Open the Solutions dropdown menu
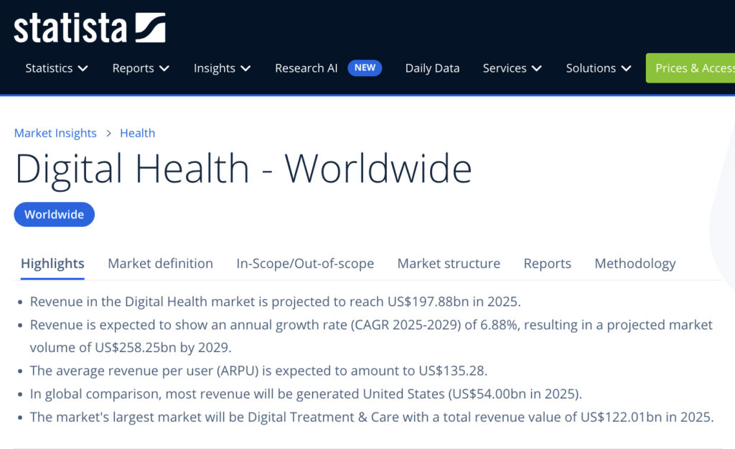Viewport: 735px width, 449px height. (x=599, y=68)
